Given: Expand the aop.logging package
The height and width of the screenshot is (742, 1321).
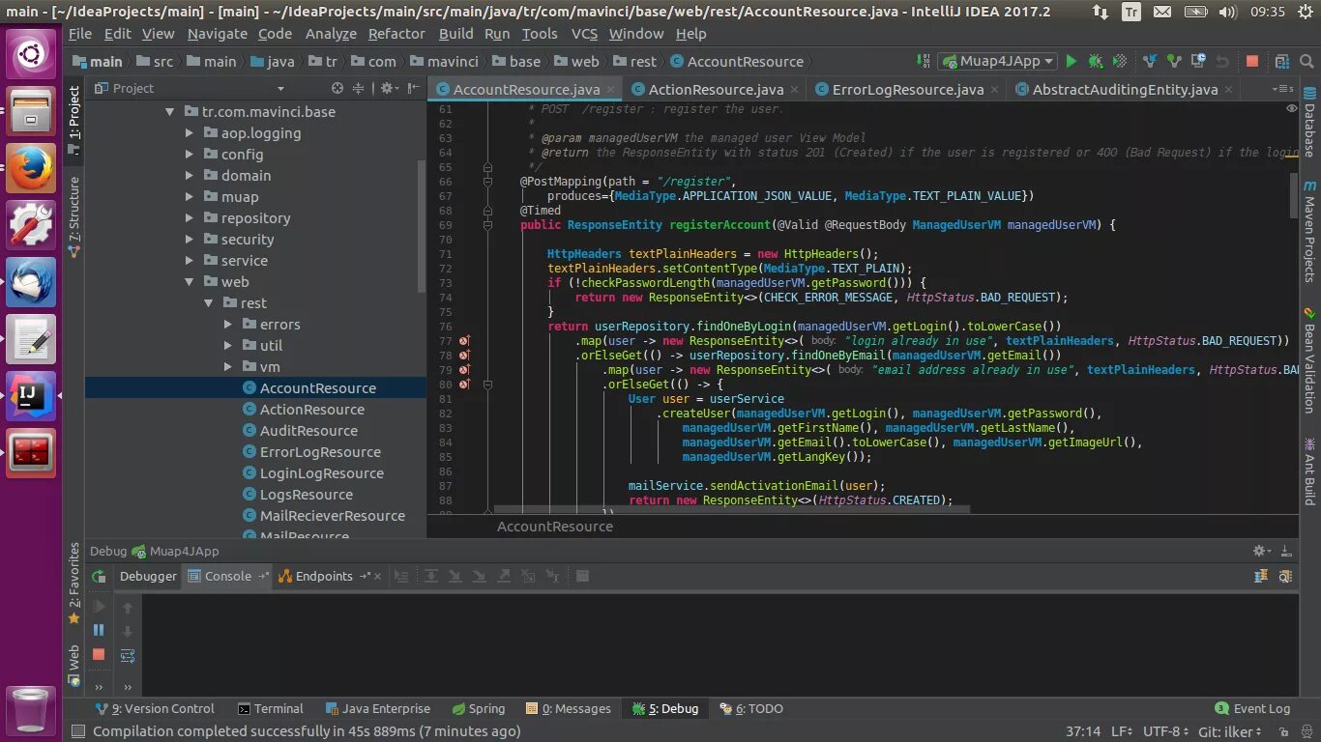Looking at the screenshot, I should (x=190, y=133).
